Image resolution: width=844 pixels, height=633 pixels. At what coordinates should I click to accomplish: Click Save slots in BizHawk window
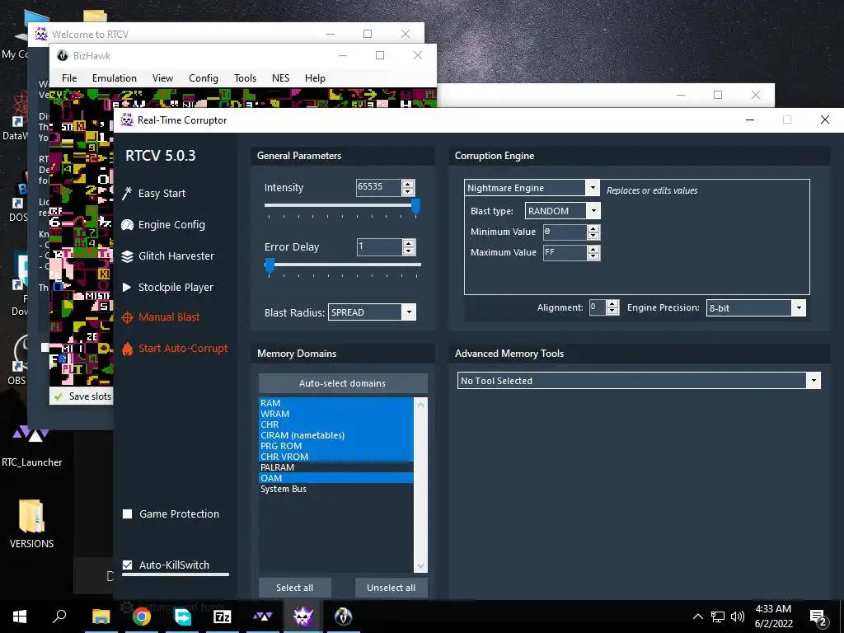pos(90,396)
